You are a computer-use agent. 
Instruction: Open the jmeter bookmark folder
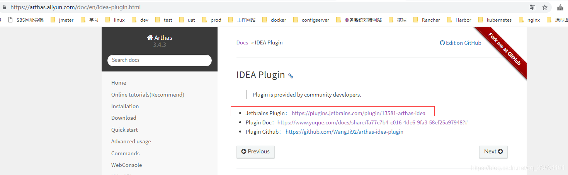[62, 20]
